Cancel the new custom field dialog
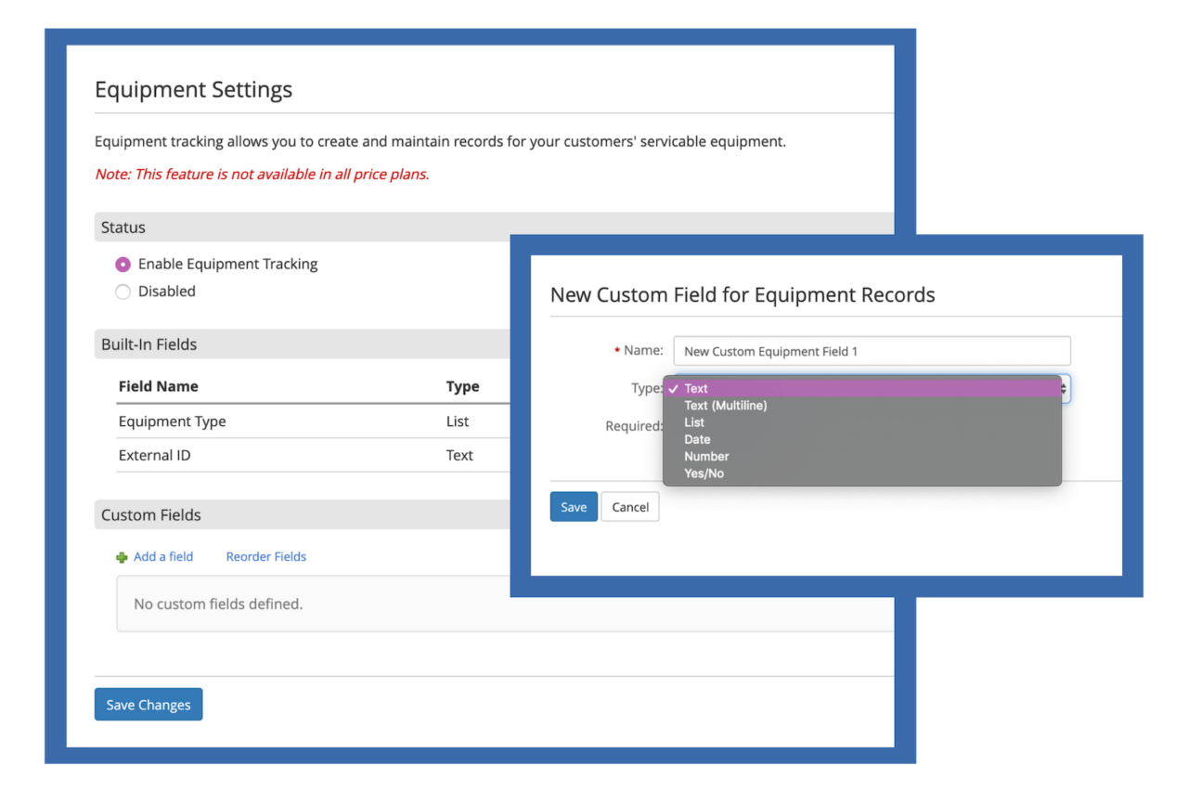 coord(630,506)
